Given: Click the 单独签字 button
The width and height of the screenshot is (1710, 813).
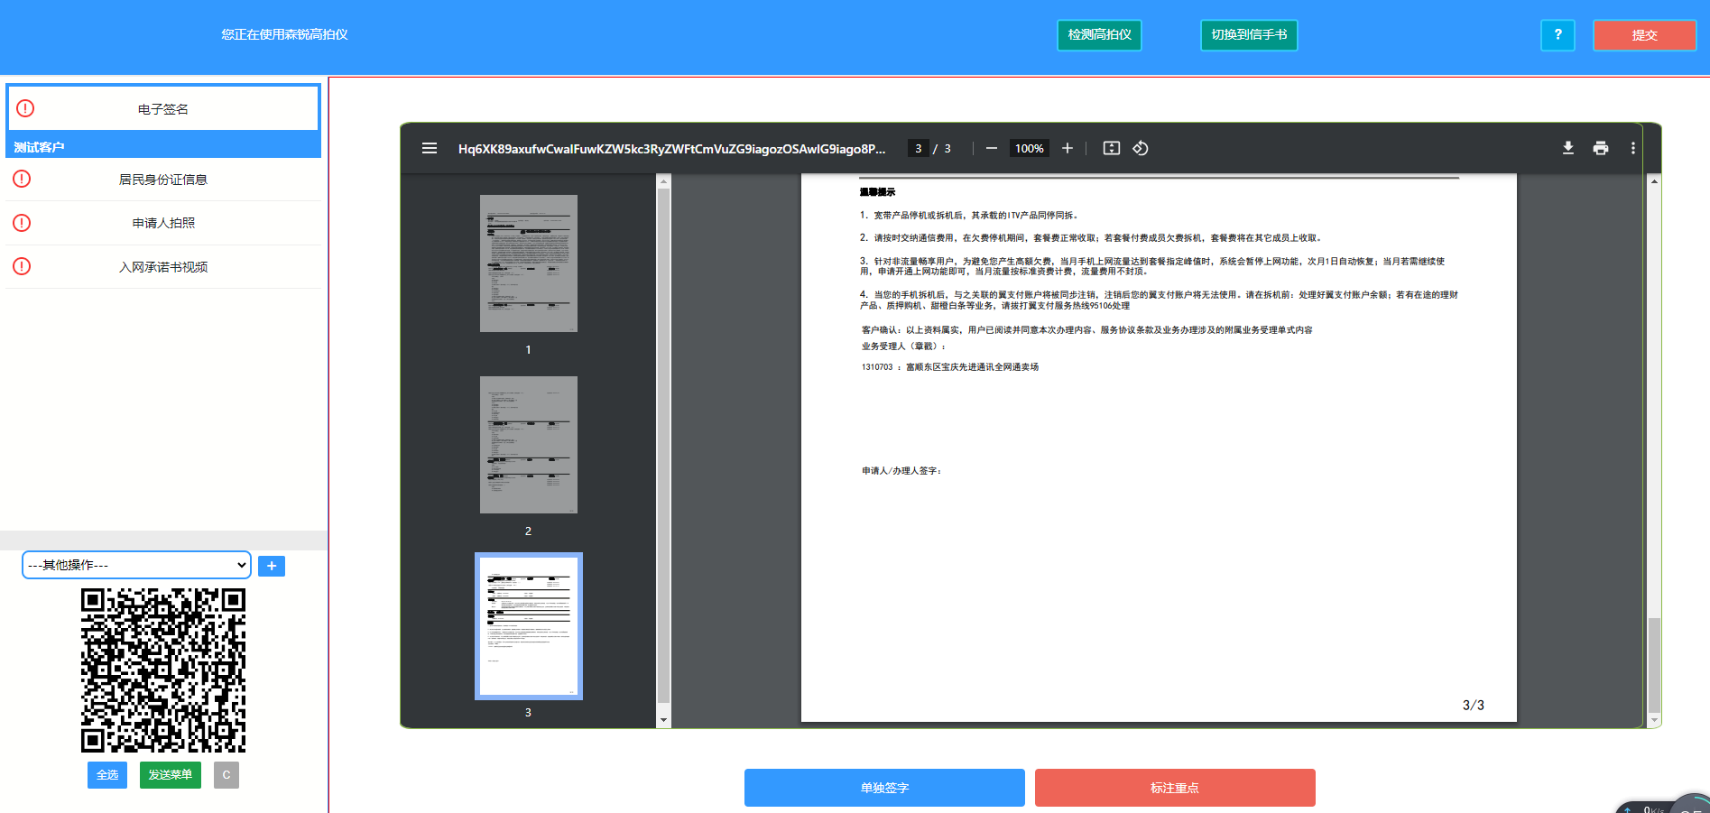Looking at the screenshot, I should point(884,788).
